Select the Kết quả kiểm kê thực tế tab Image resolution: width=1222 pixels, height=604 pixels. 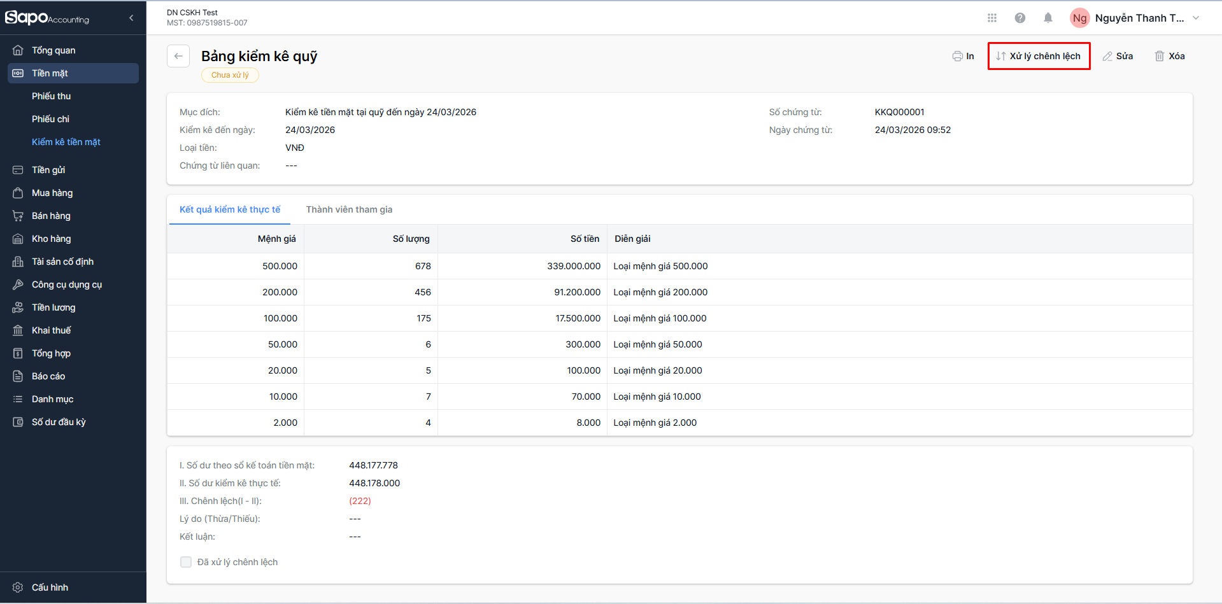pos(230,209)
